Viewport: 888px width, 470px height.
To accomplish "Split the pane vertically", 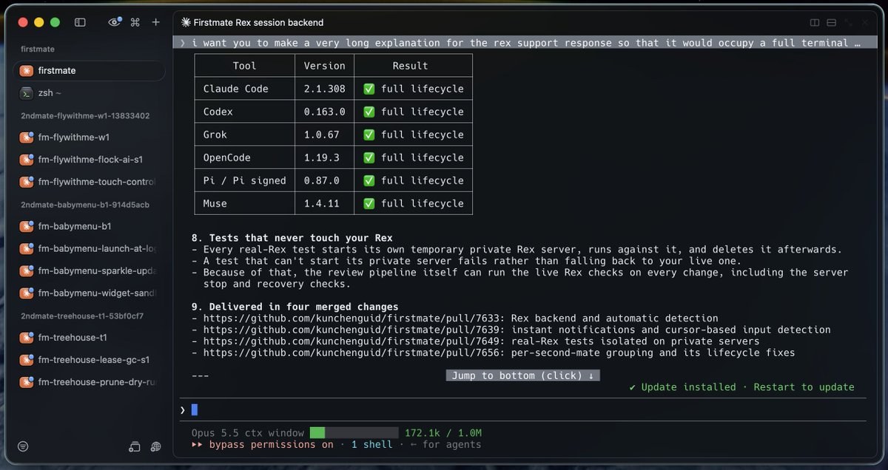I will [815, 23].
